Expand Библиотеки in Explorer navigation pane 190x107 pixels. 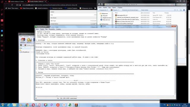[104, 24]
